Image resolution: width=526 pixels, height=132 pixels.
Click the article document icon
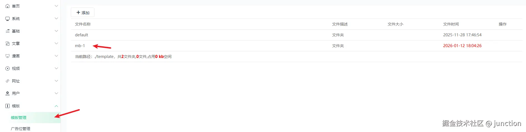[x=7, y=44]
